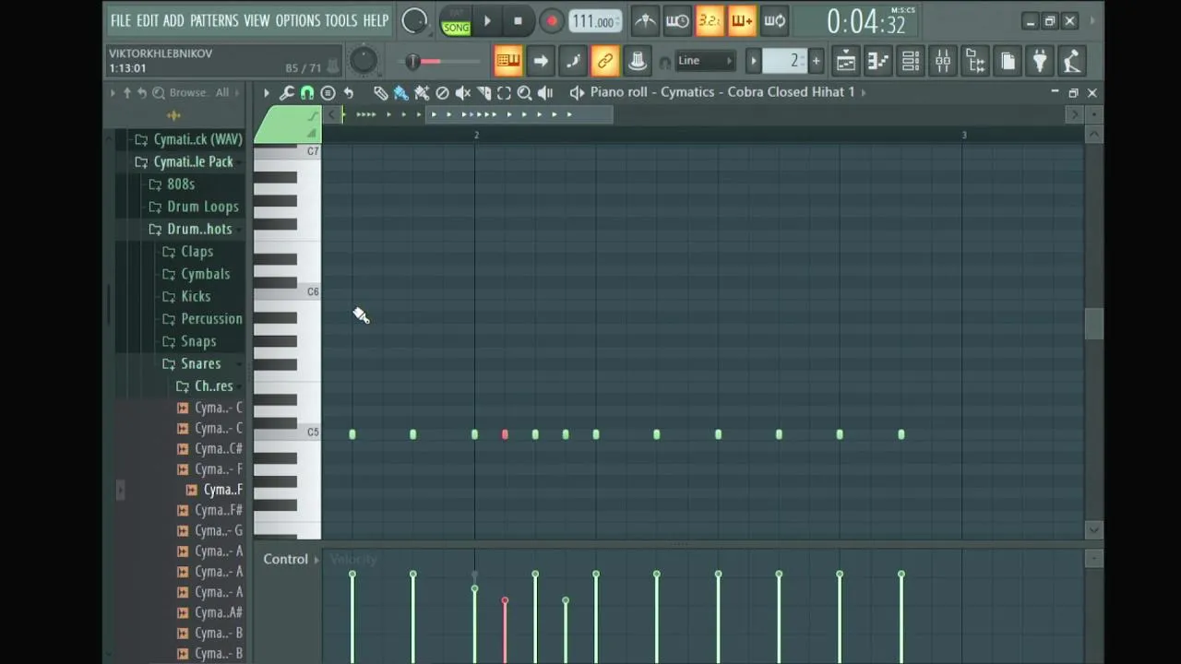Open the Mixer window
Screen dimensions: 1181x664
[943, 62]
